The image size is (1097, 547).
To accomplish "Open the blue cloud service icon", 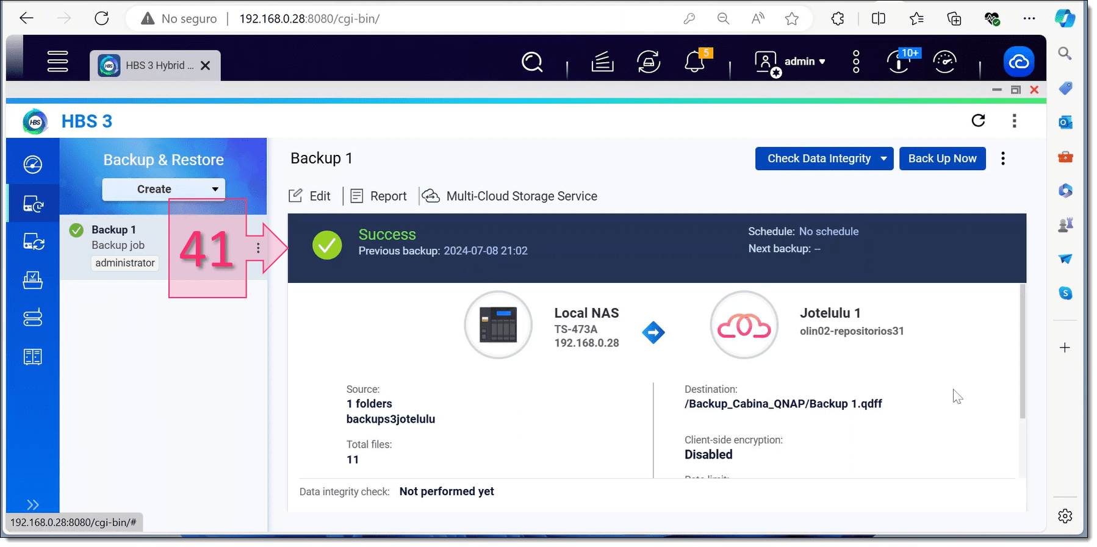I will (1019, 62).
